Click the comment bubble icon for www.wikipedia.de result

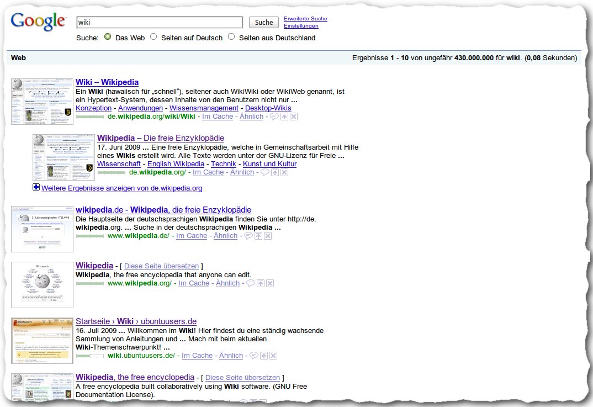[248, 236]
